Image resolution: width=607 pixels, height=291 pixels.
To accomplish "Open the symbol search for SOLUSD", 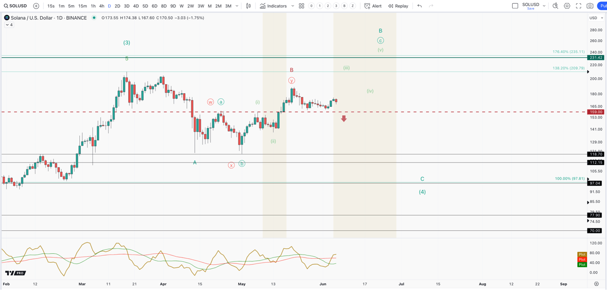I will [x=15, y=6].
